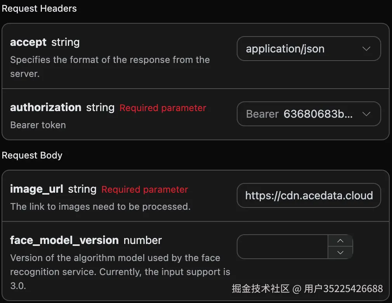Click the image_url parameter name
This screenshot has width=392, height=303.
pos(36,189)
